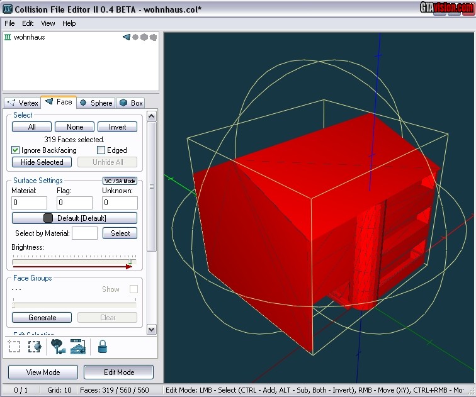Tick the Edged checkbox
The width and height of the screenshot is (476, 397).
[101, 150]
